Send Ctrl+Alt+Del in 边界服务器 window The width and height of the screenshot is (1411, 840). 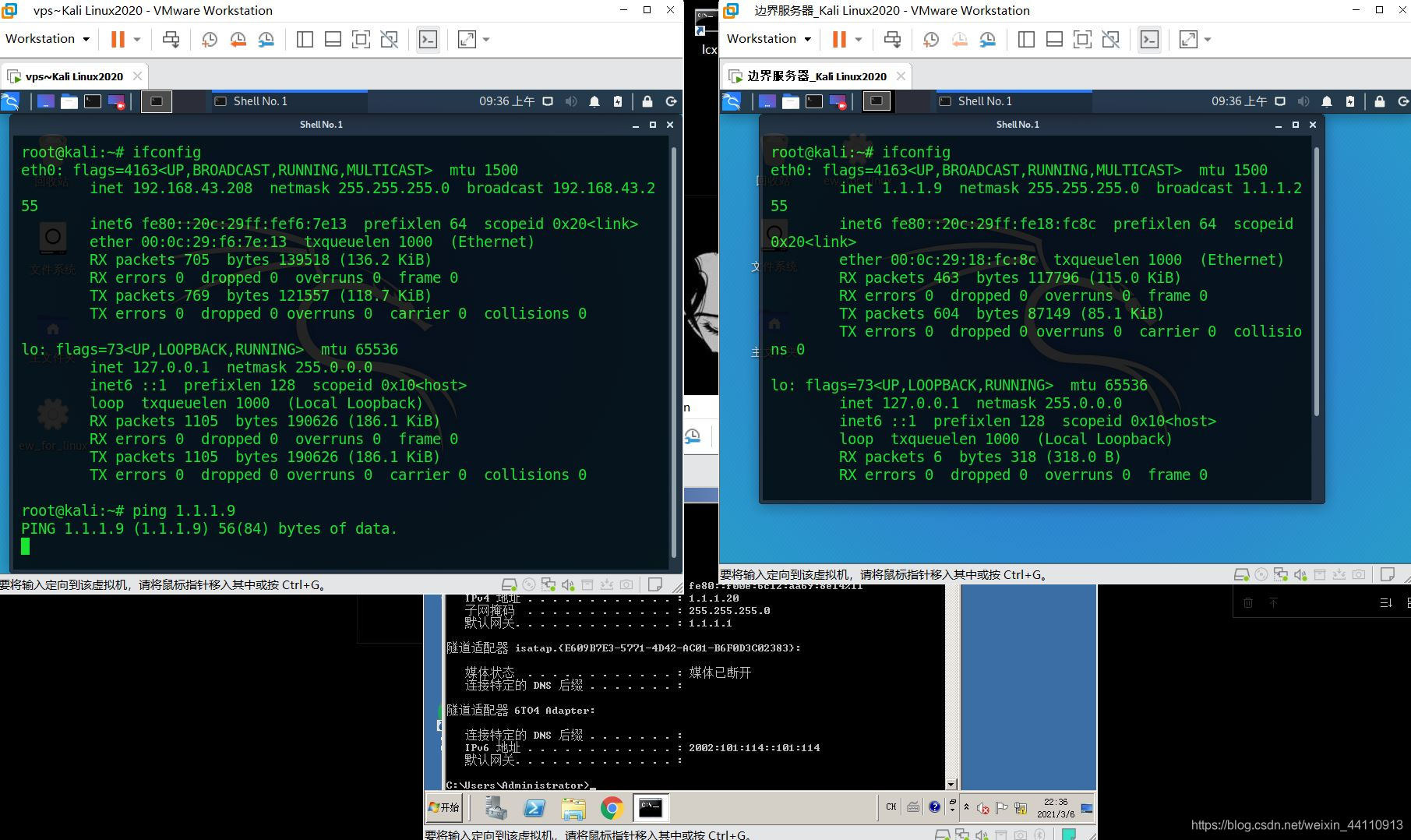pos(892,39)
